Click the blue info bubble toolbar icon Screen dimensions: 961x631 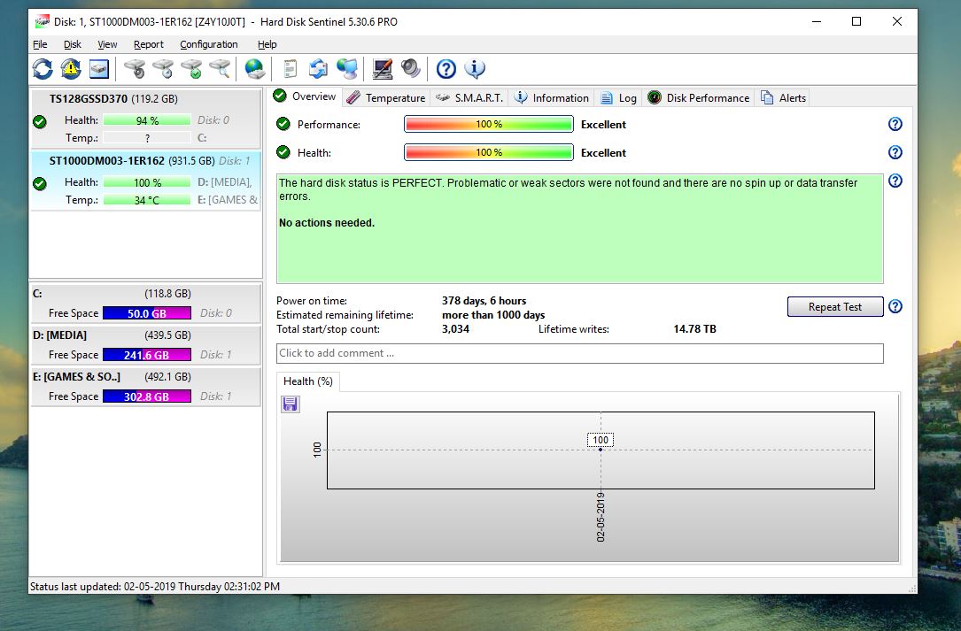click(x=475, y=68)
